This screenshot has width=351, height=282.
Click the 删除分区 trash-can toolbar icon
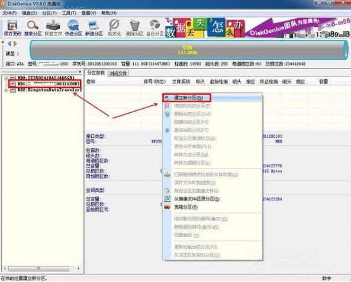(134, 28)
